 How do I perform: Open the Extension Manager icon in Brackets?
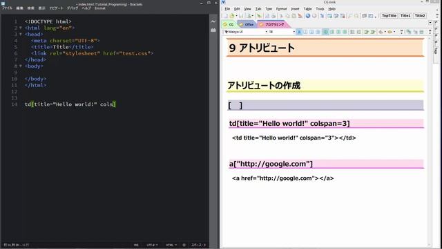tap(213, 30)
